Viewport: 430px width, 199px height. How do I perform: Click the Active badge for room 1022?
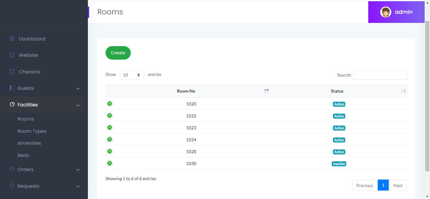[339, 116]
